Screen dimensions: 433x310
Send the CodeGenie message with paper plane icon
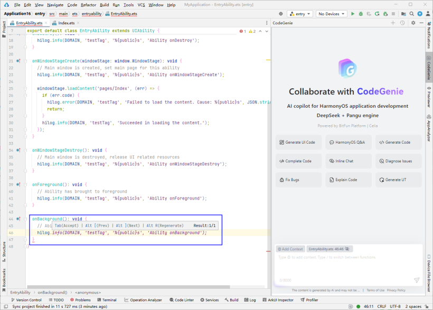tap(416, 280)
